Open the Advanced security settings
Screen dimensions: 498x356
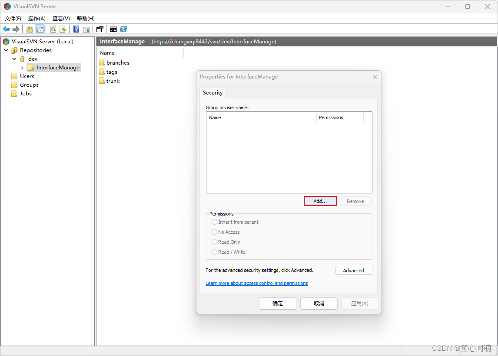click(x=353, y=271)
